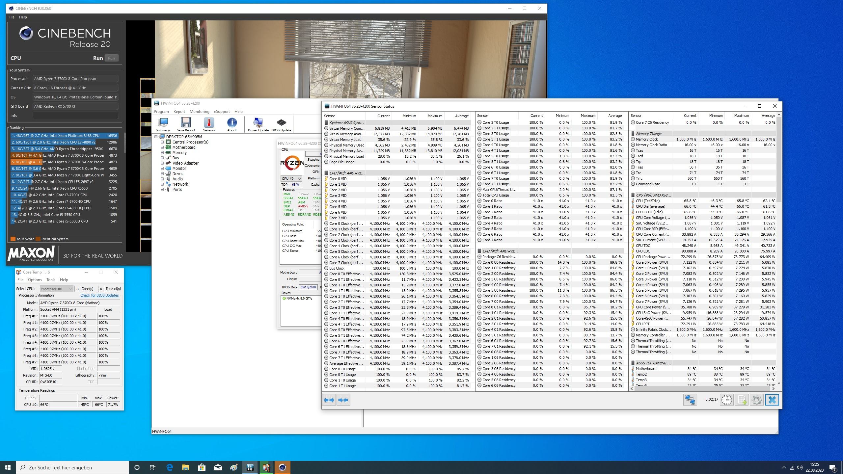
Task: Select the Total CPU Usage sensor row
Action: coord(550,195)
